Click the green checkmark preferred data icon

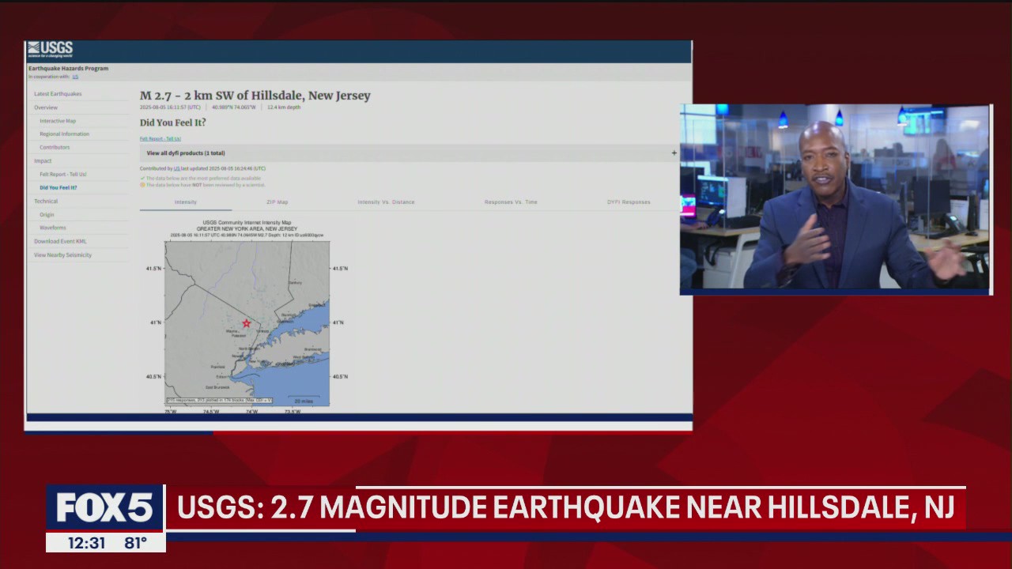point(144,179)
